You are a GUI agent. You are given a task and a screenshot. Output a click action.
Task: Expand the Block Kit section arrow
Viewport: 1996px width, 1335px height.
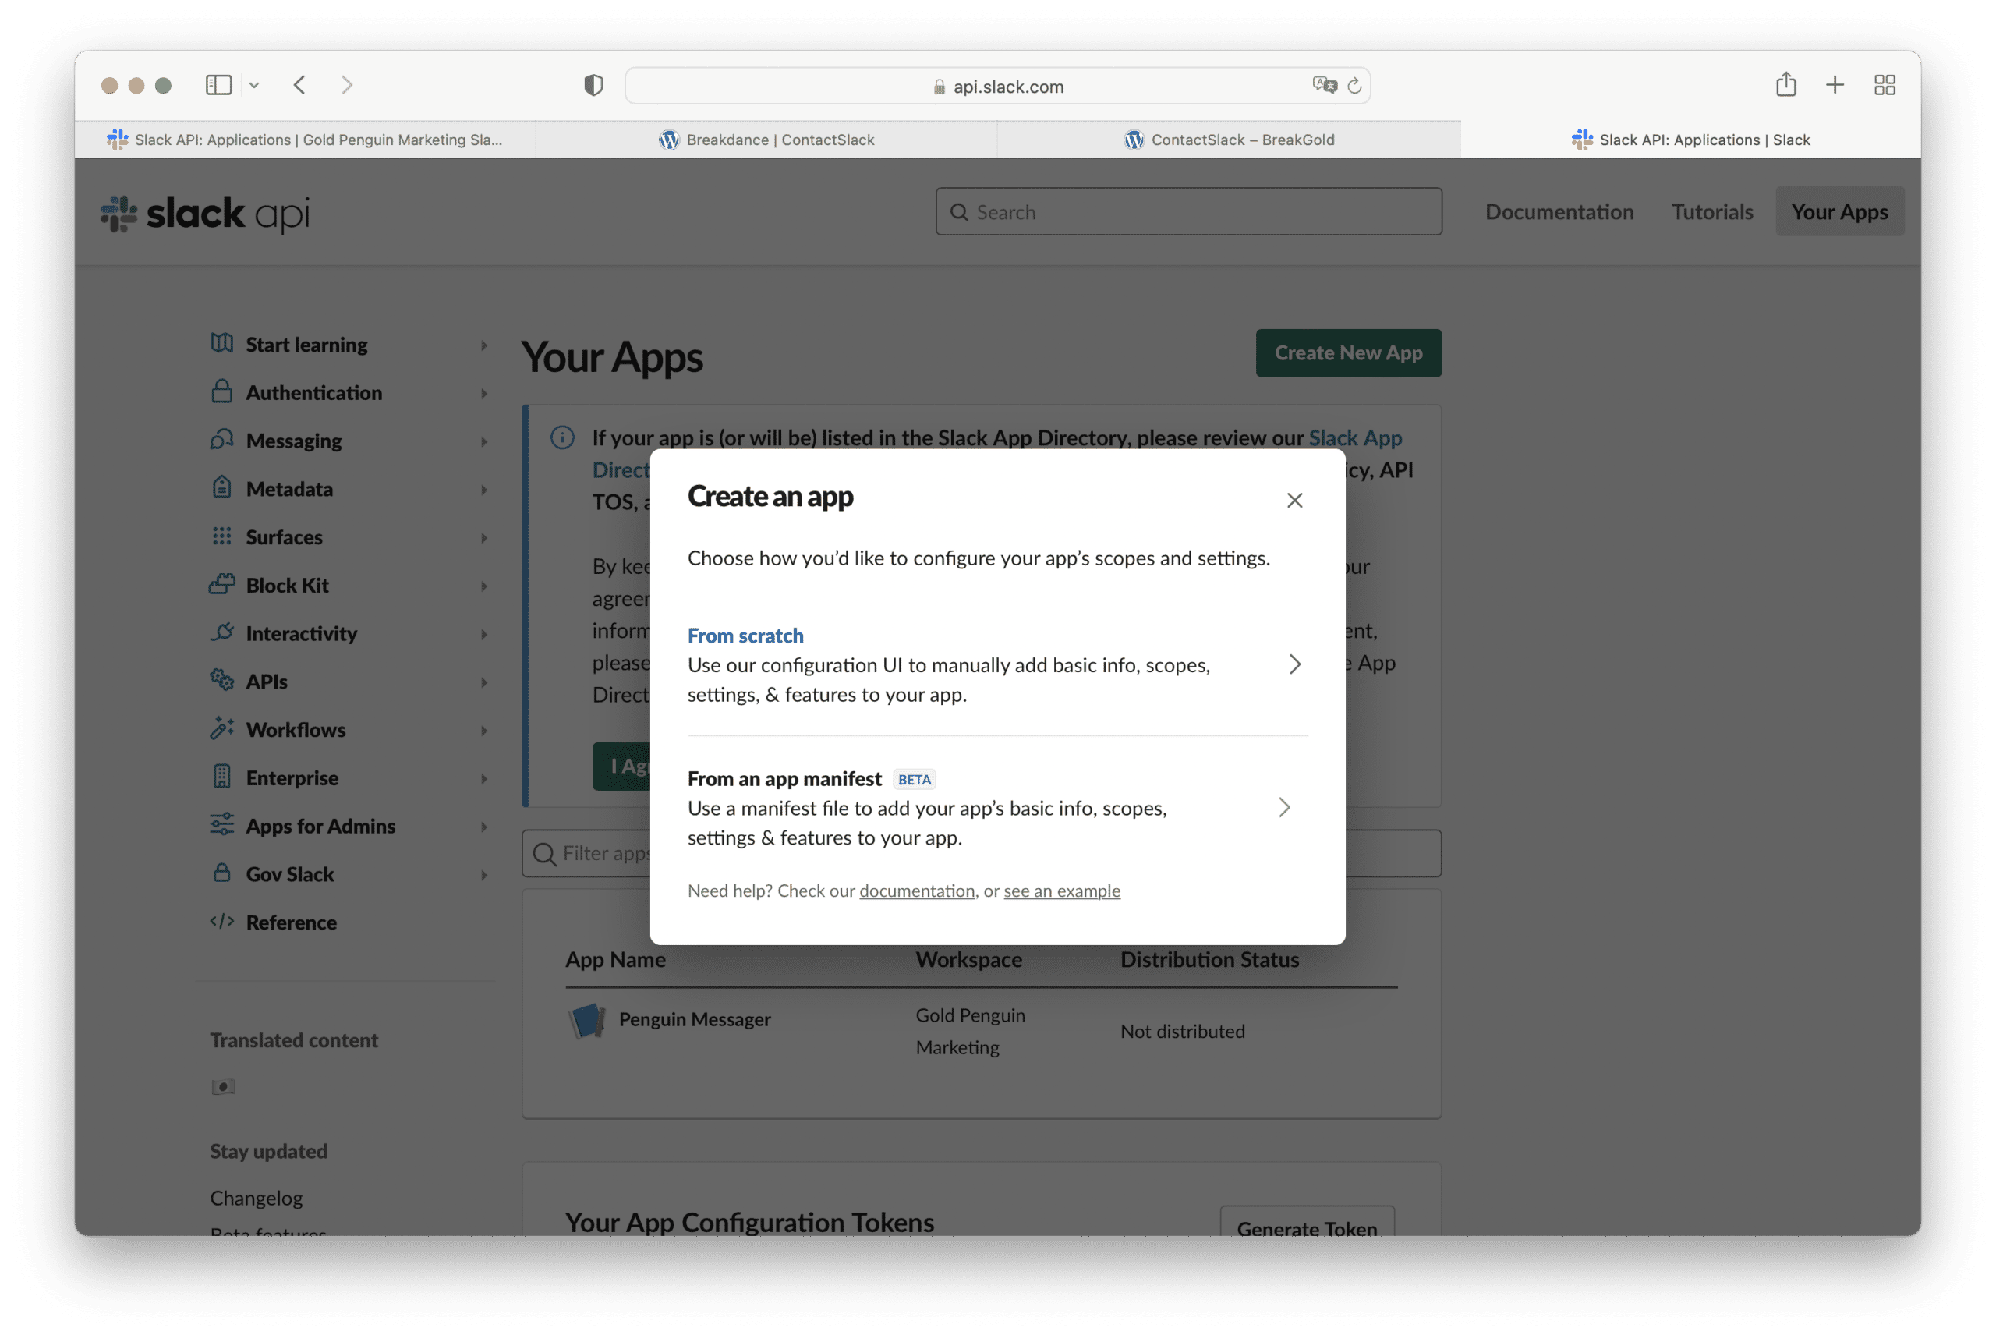pos(483,586)
